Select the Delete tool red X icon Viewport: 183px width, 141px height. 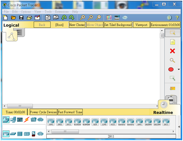[172, 51]
